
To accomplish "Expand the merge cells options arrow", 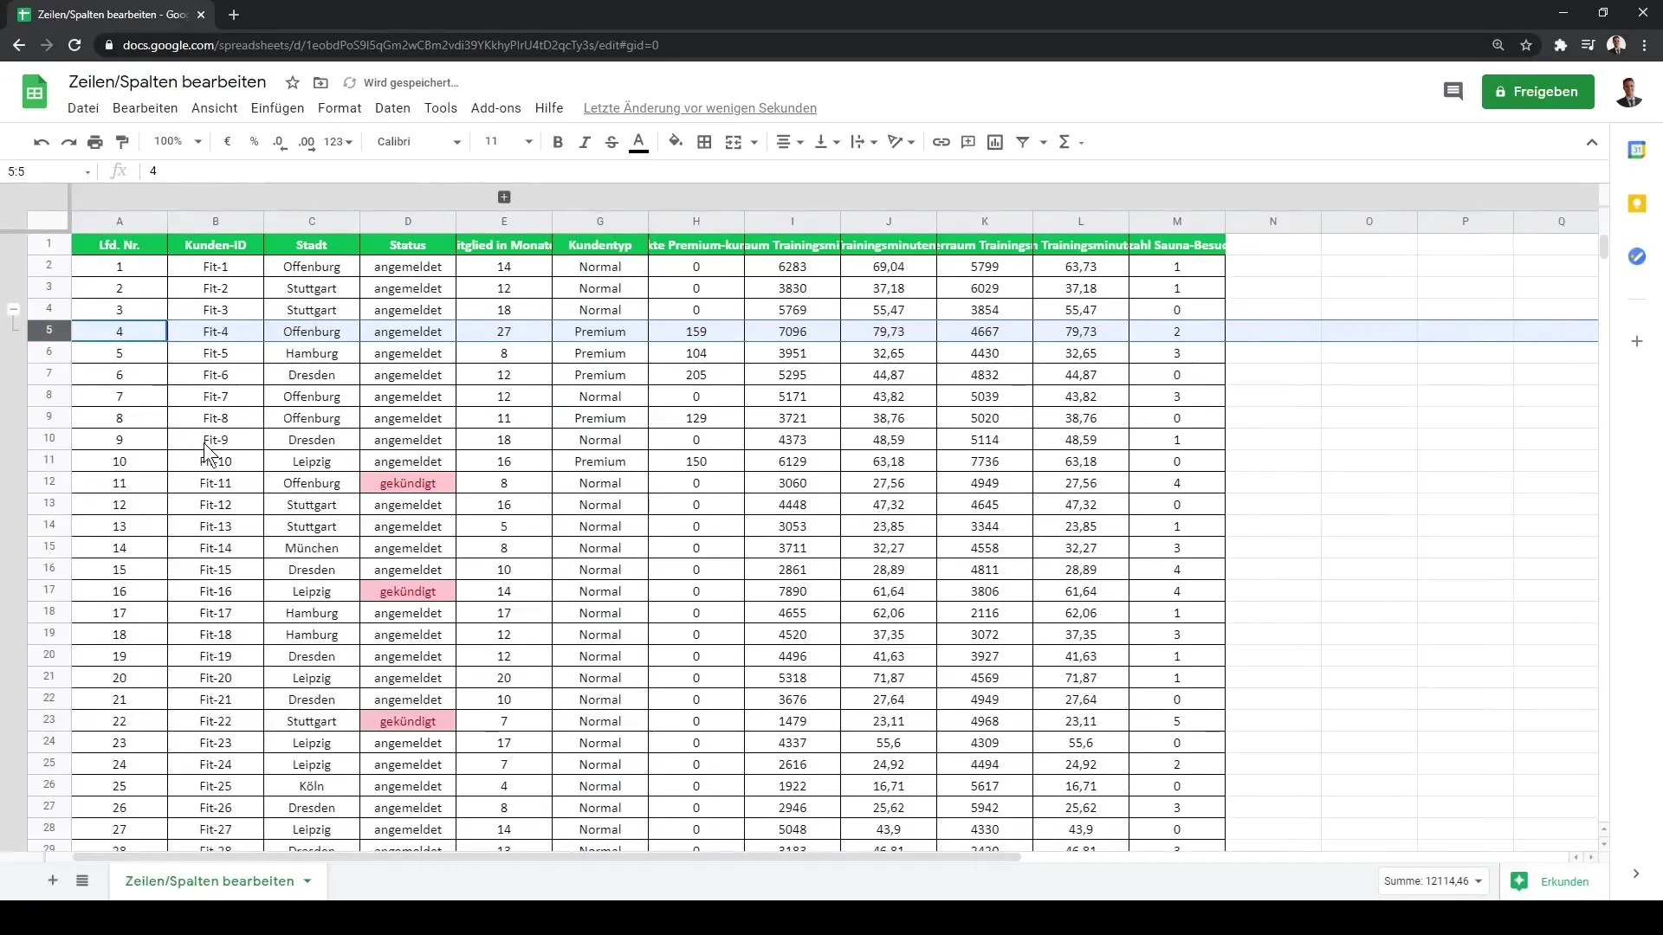I will (x=754, y=142).
